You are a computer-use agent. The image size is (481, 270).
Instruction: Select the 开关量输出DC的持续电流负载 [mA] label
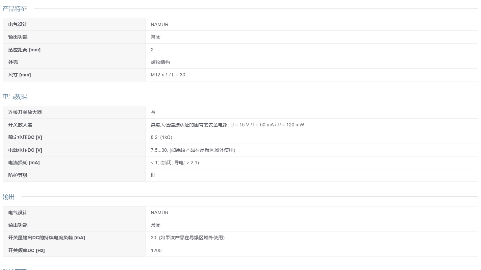coord(47,238)
